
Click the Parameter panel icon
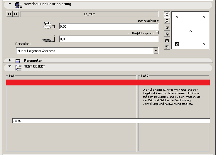point(18,61)
